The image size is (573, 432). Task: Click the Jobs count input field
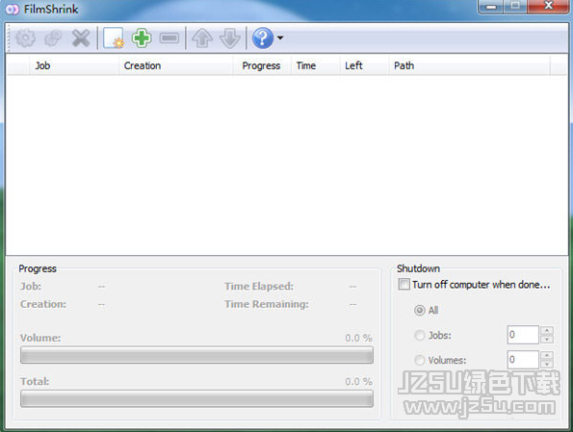coord(523,335)
